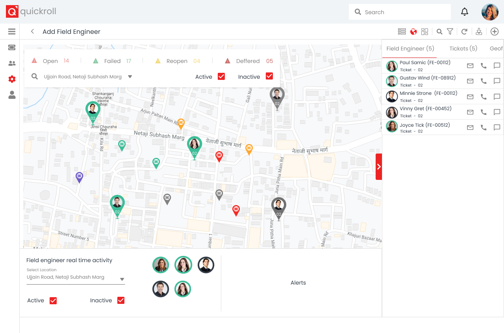Image resolution: width=504 pixels, height=333 pixels.
Task: Open chat with Joyce Tick
Action: (497, 128)
